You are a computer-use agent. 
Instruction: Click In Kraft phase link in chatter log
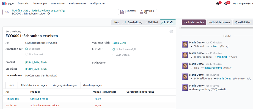(x=214, y=46)
